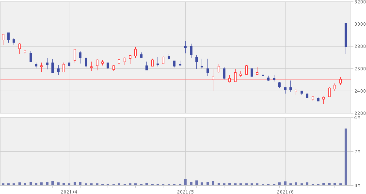The height and width of the screenshot is (194, 366).
Task: Click the 4M volume axis label
Action: pyautogui.click(x=359, y=118)
